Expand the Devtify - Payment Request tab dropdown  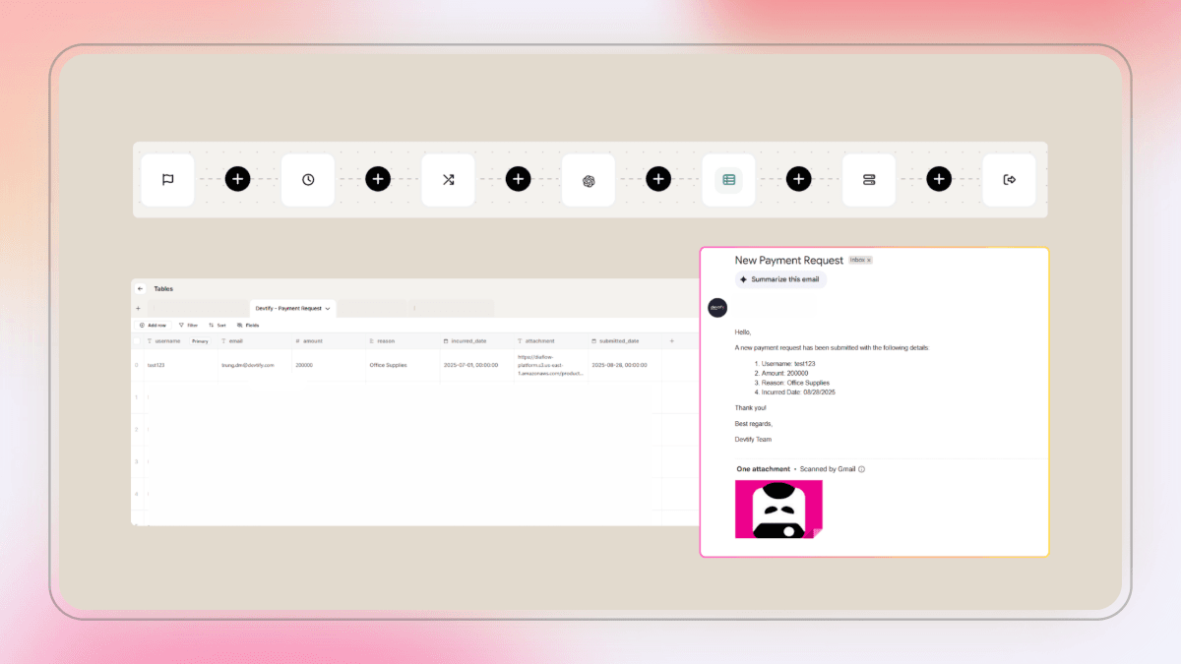tap(328, 309)
